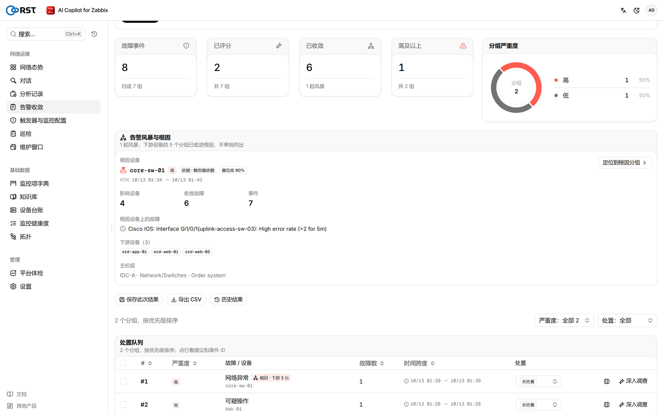Viewport: 664px width, 415px height.
Task: Check the row #2 可疑操作 checkbox
Action: click(123, 404)
